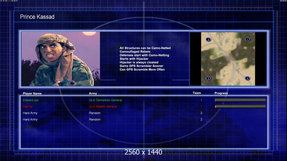Click 'Hijacker is always cloaked' line
Viewport: 287px width, 161px height.
(139, 62)
